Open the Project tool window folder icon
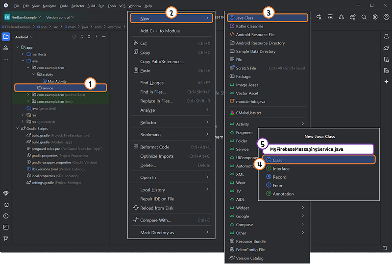This screenshot has width=392, height=264. (6, 37)
